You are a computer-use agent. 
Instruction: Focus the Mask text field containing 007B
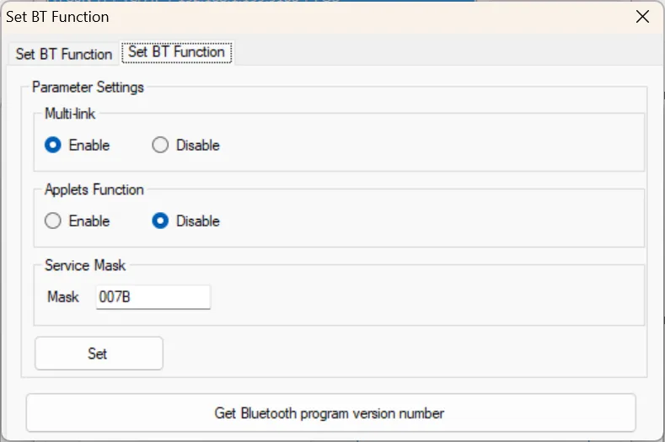153,296
